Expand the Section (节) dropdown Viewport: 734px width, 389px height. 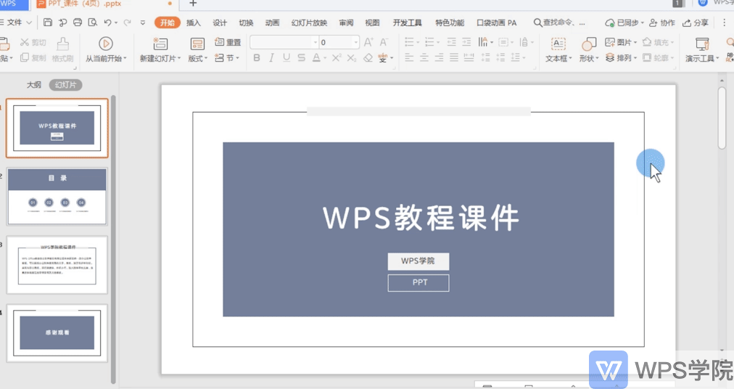228,57
